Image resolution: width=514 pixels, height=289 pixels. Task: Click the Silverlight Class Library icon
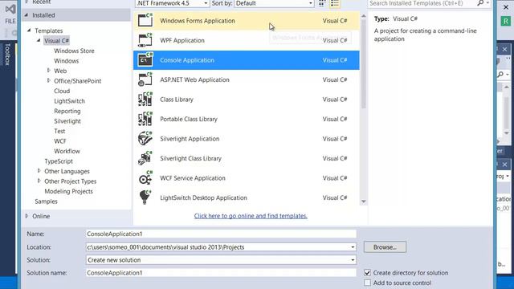coord(145,158)
